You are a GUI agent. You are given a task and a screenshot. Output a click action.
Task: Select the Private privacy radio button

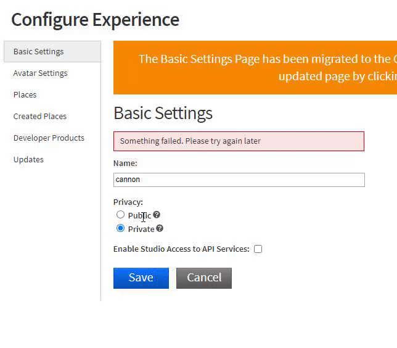pos(120,228)
